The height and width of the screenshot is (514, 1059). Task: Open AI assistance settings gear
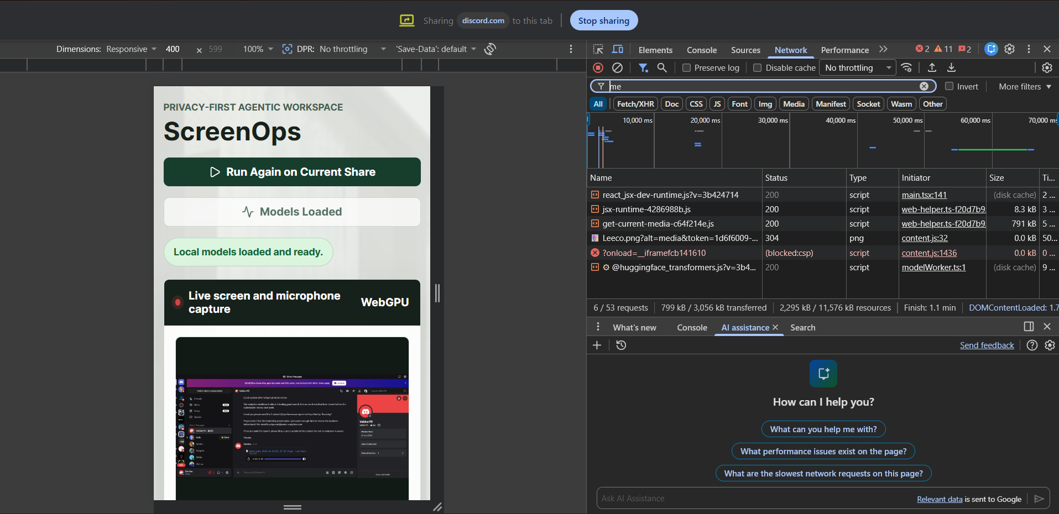pyautogui.click(x=1050, y=345)
